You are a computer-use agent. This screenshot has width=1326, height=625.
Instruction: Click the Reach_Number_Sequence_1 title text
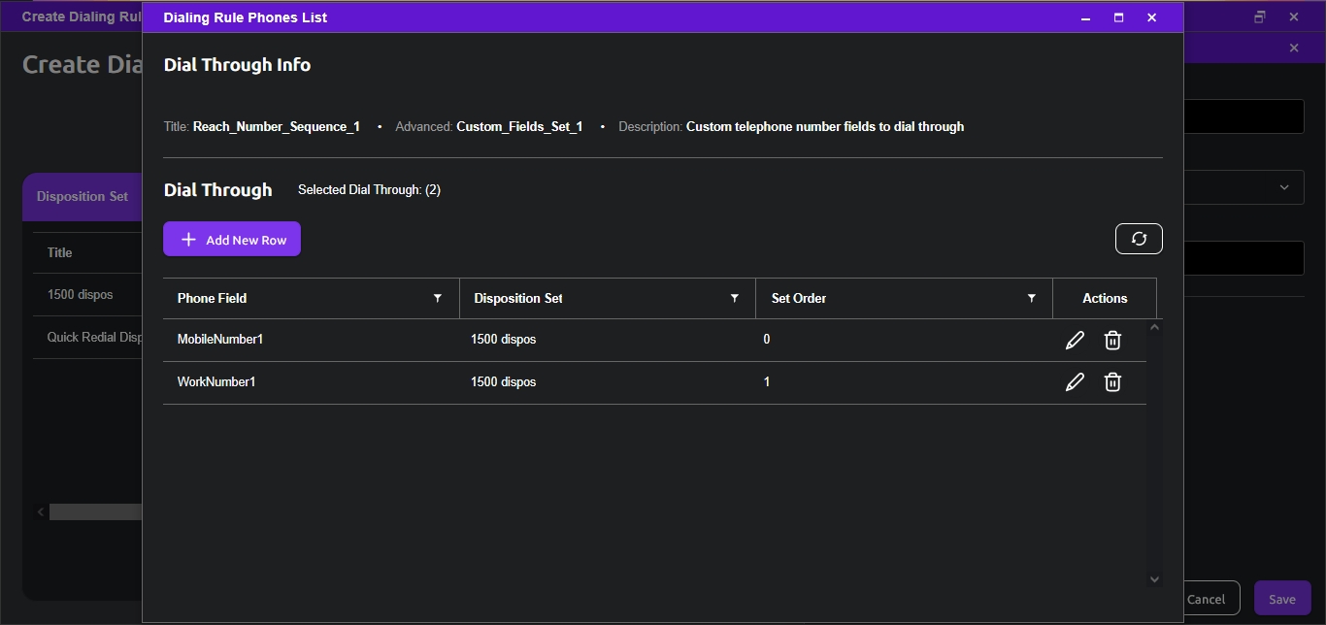click(277, 126)
